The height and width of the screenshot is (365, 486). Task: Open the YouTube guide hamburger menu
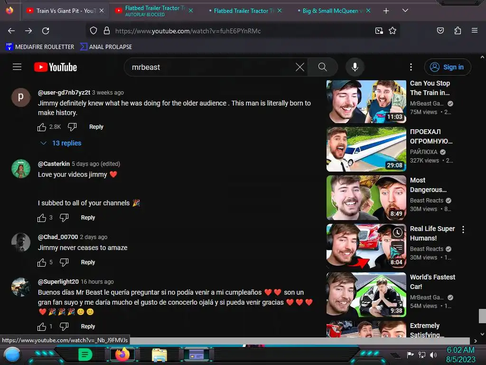coord(17,67)
